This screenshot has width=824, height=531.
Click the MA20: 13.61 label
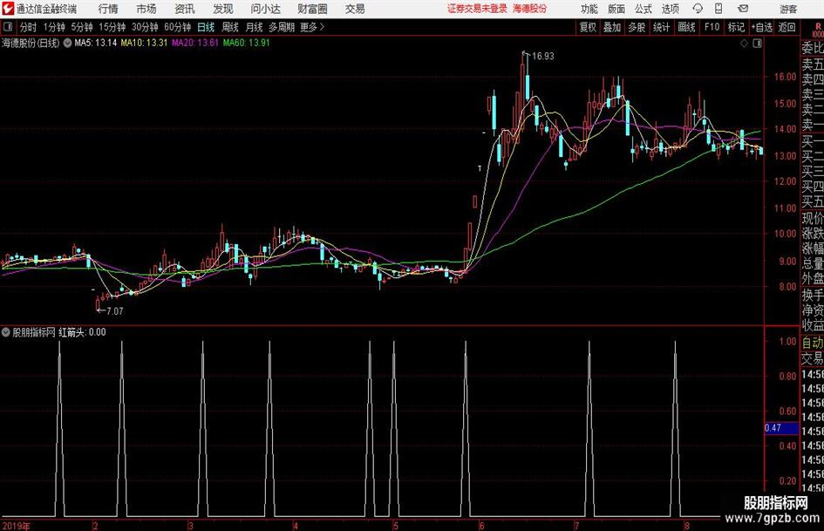pyautogui.click(x=195, y=43)
